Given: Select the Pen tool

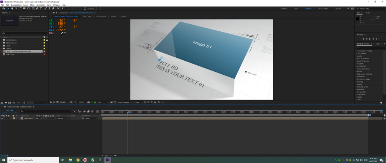Looking at the screenshot, I should pos(37,8).
